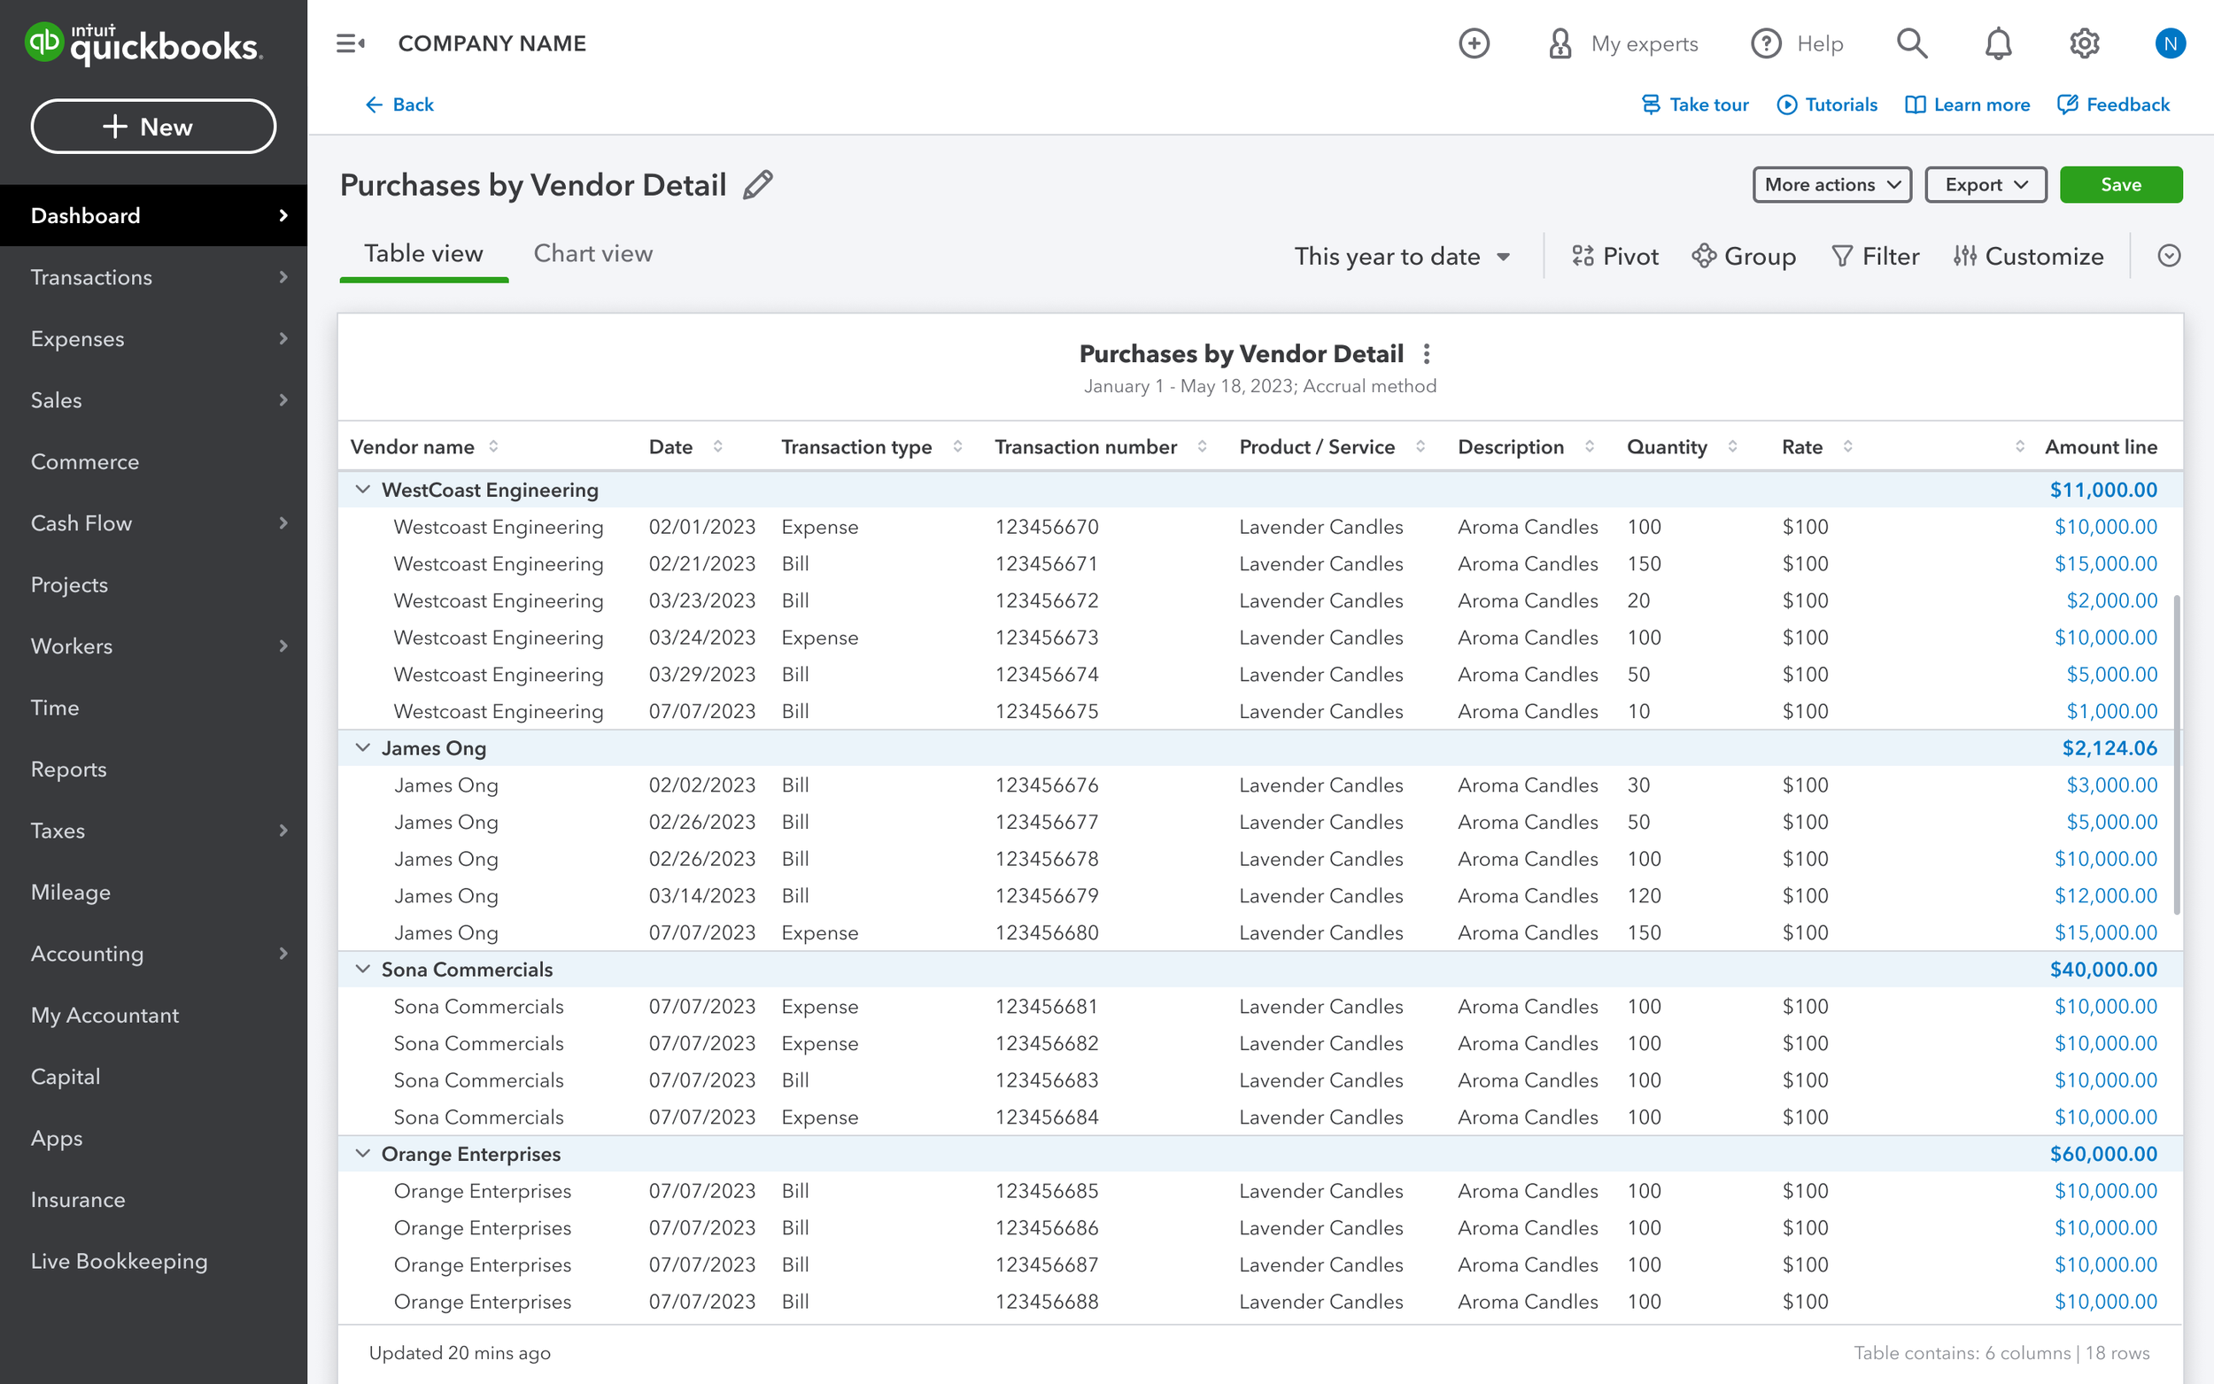Open the quick create plus icon
Viewport: 2214px width, 1384px height.
click(x=1474, y=43)
